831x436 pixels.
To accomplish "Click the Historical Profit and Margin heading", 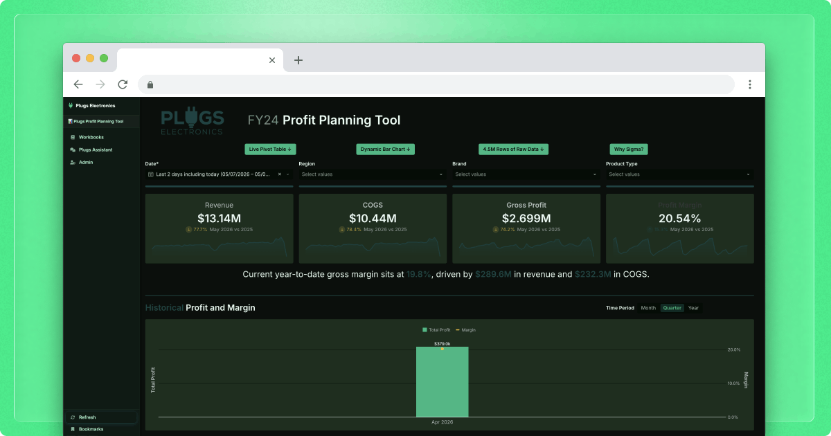I will tap(200, 307).
